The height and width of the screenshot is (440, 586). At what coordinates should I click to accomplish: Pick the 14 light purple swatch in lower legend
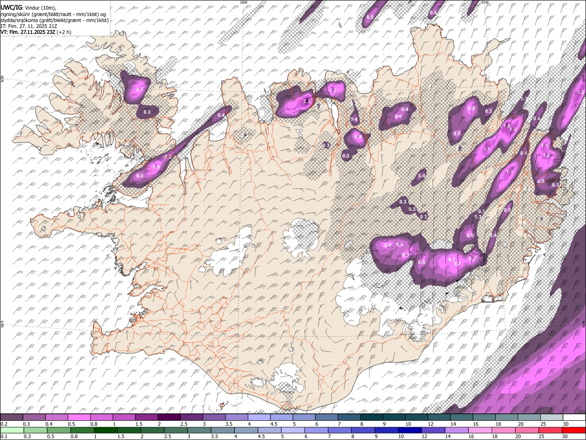tap(456, 430)
